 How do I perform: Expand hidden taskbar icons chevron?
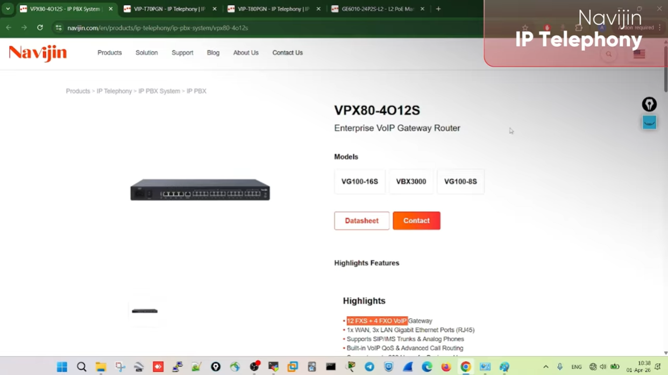545,367
